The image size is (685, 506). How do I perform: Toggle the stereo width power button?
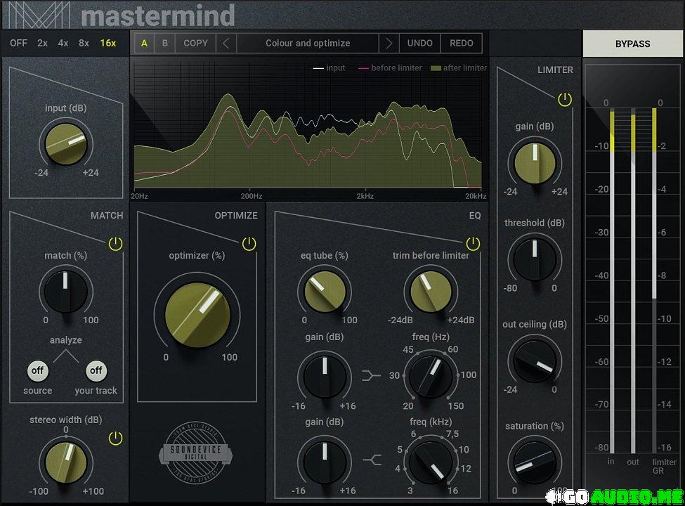tap(115, 439)
